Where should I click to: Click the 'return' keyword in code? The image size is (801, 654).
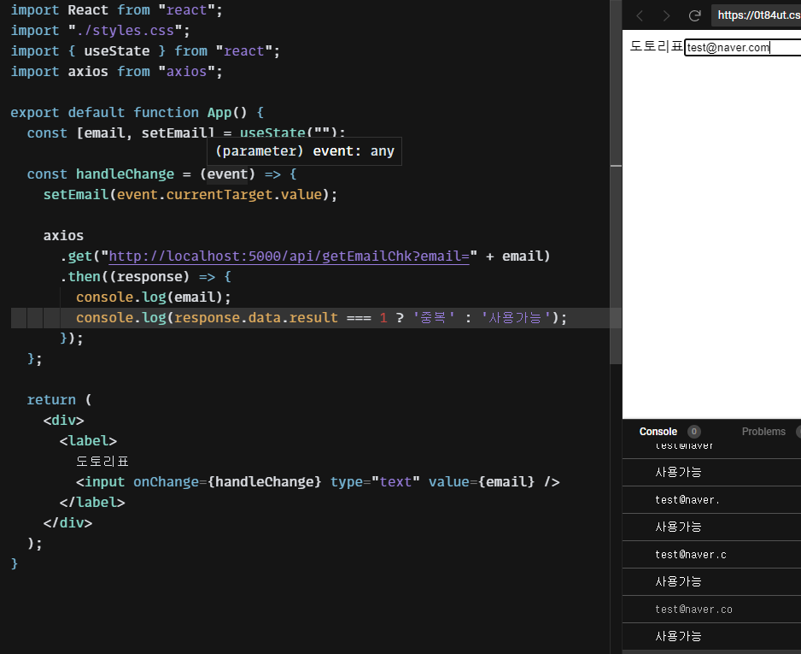coord(51,400)
